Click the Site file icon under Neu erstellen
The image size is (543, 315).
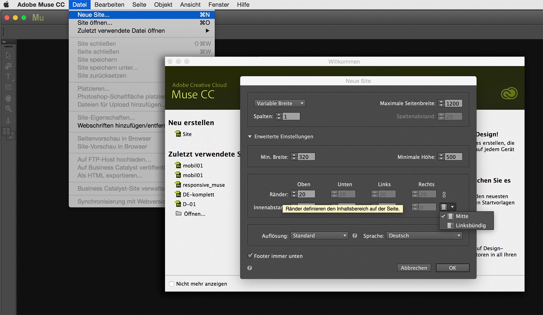coord(178,134)
